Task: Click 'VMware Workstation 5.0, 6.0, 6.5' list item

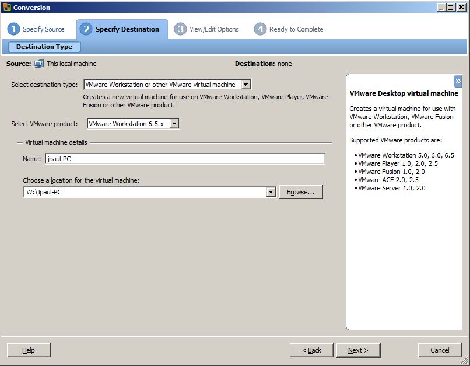Action: point(406,155)
